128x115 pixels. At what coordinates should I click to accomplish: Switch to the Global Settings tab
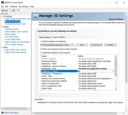tap(45, 37)
